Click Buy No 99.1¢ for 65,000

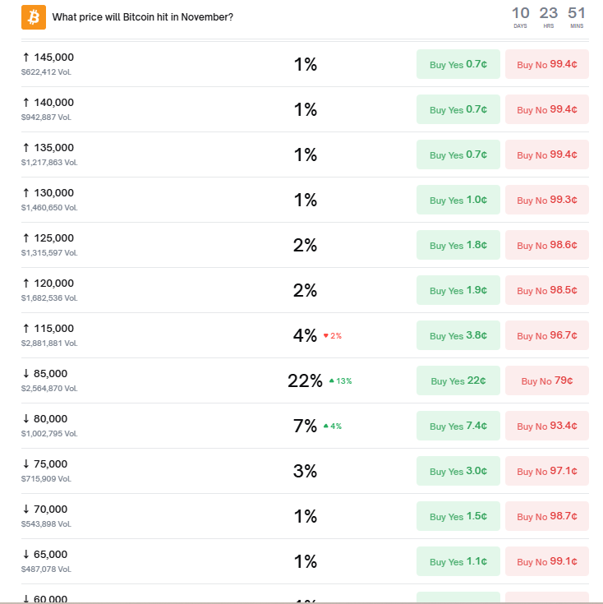pos(546,561)
